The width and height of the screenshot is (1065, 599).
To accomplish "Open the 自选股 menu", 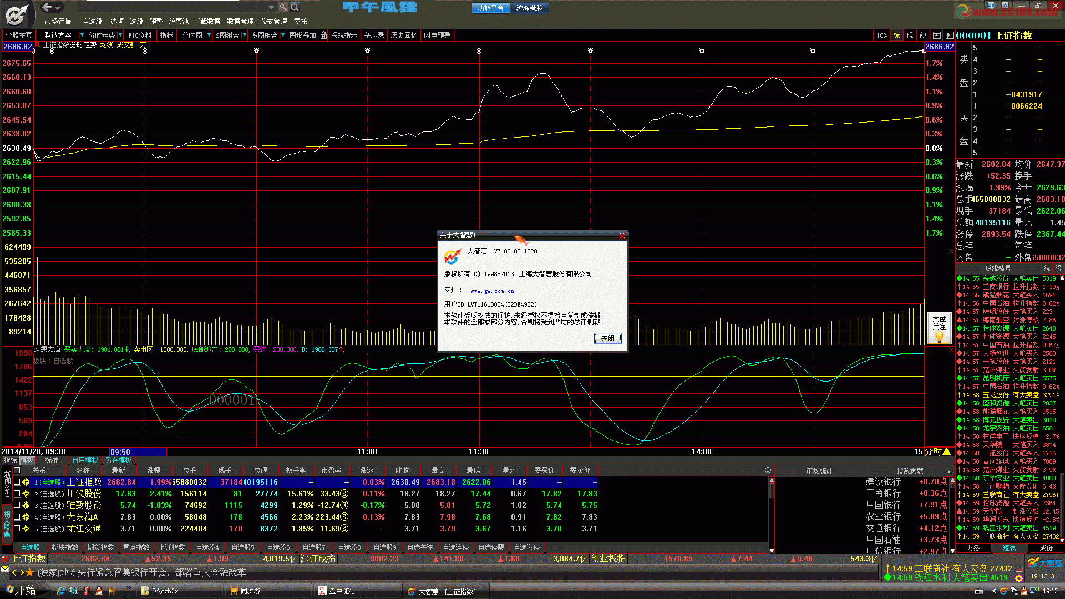I will pos(93,22).
